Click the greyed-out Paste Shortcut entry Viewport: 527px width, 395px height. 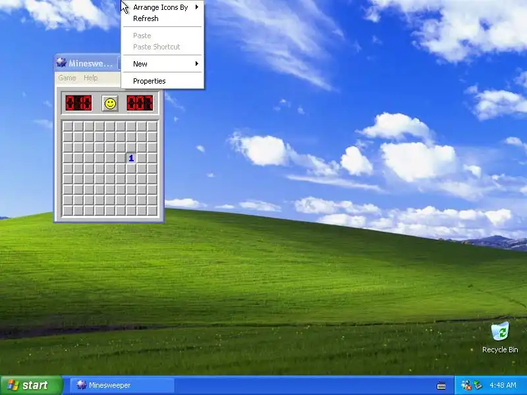[x=163, y=47]
